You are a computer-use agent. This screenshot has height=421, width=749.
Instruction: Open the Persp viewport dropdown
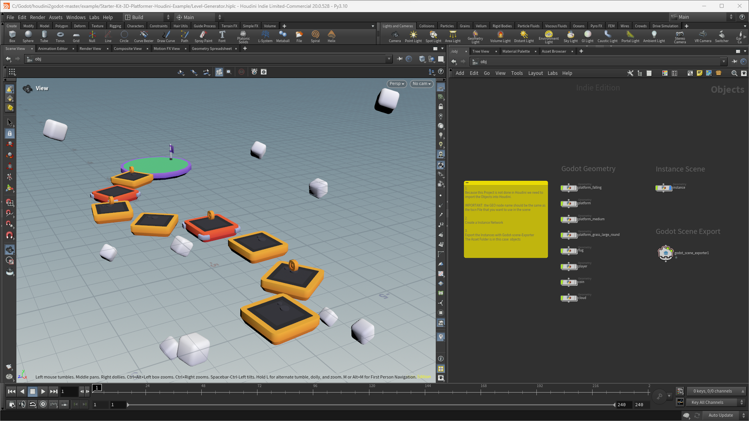397,84
